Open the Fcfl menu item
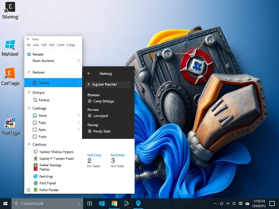Viewport: 279px width, 209px height. tap(44, 45)
